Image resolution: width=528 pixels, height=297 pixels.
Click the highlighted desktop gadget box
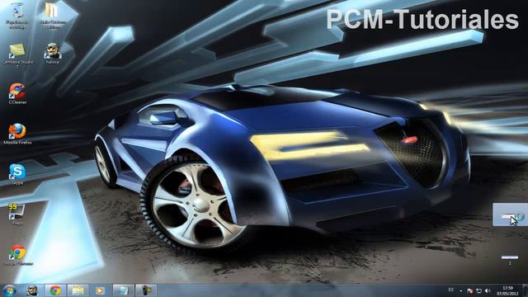[x=510, y=214]
